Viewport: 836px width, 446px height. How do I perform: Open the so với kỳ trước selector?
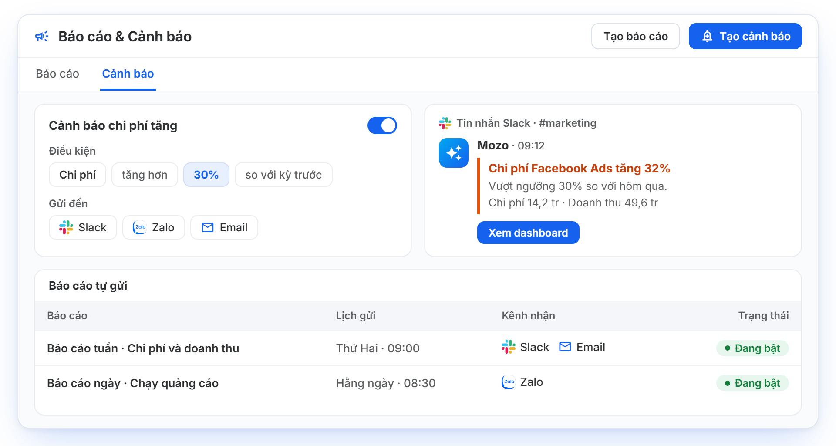coord(283,175)
